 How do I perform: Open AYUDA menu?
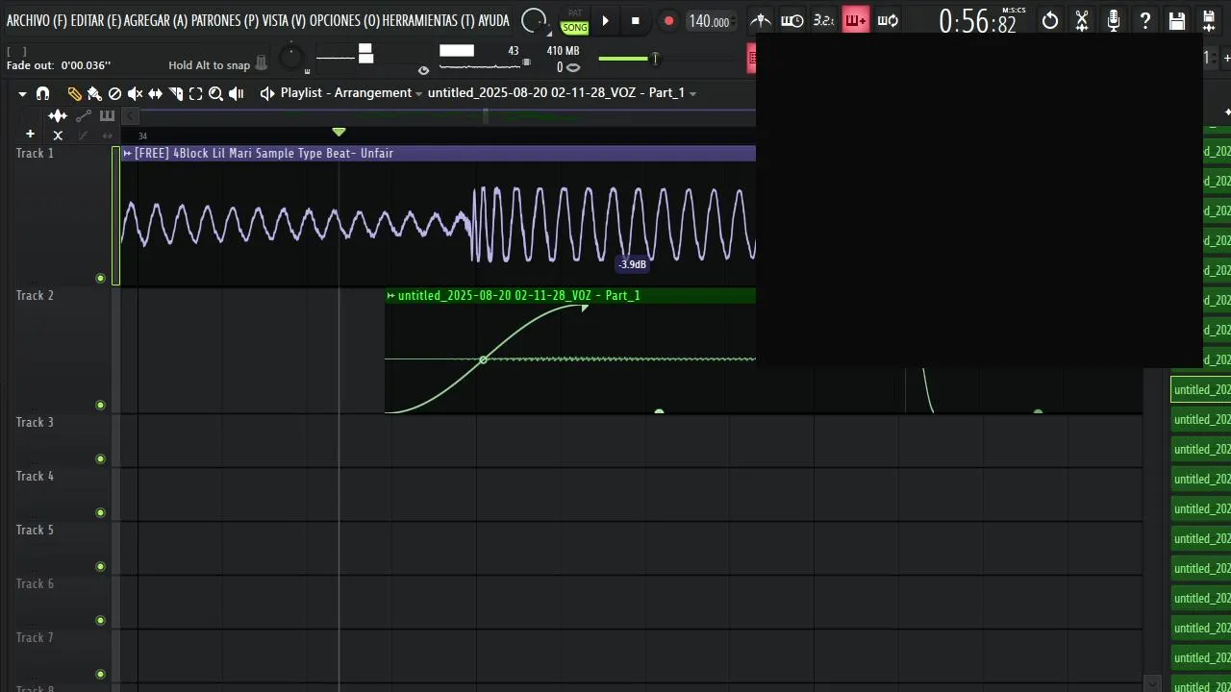tap(493, 21)
